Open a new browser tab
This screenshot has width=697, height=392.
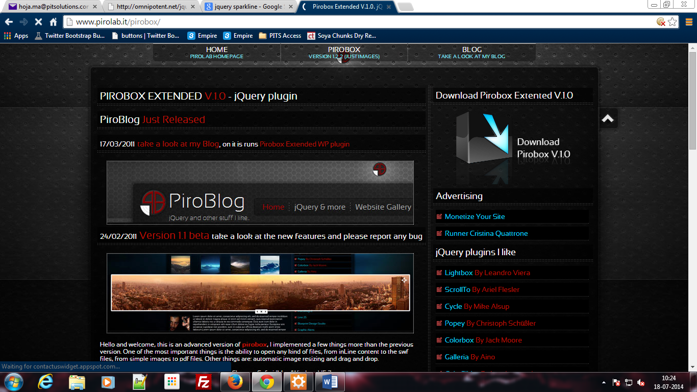click(405, 7)
